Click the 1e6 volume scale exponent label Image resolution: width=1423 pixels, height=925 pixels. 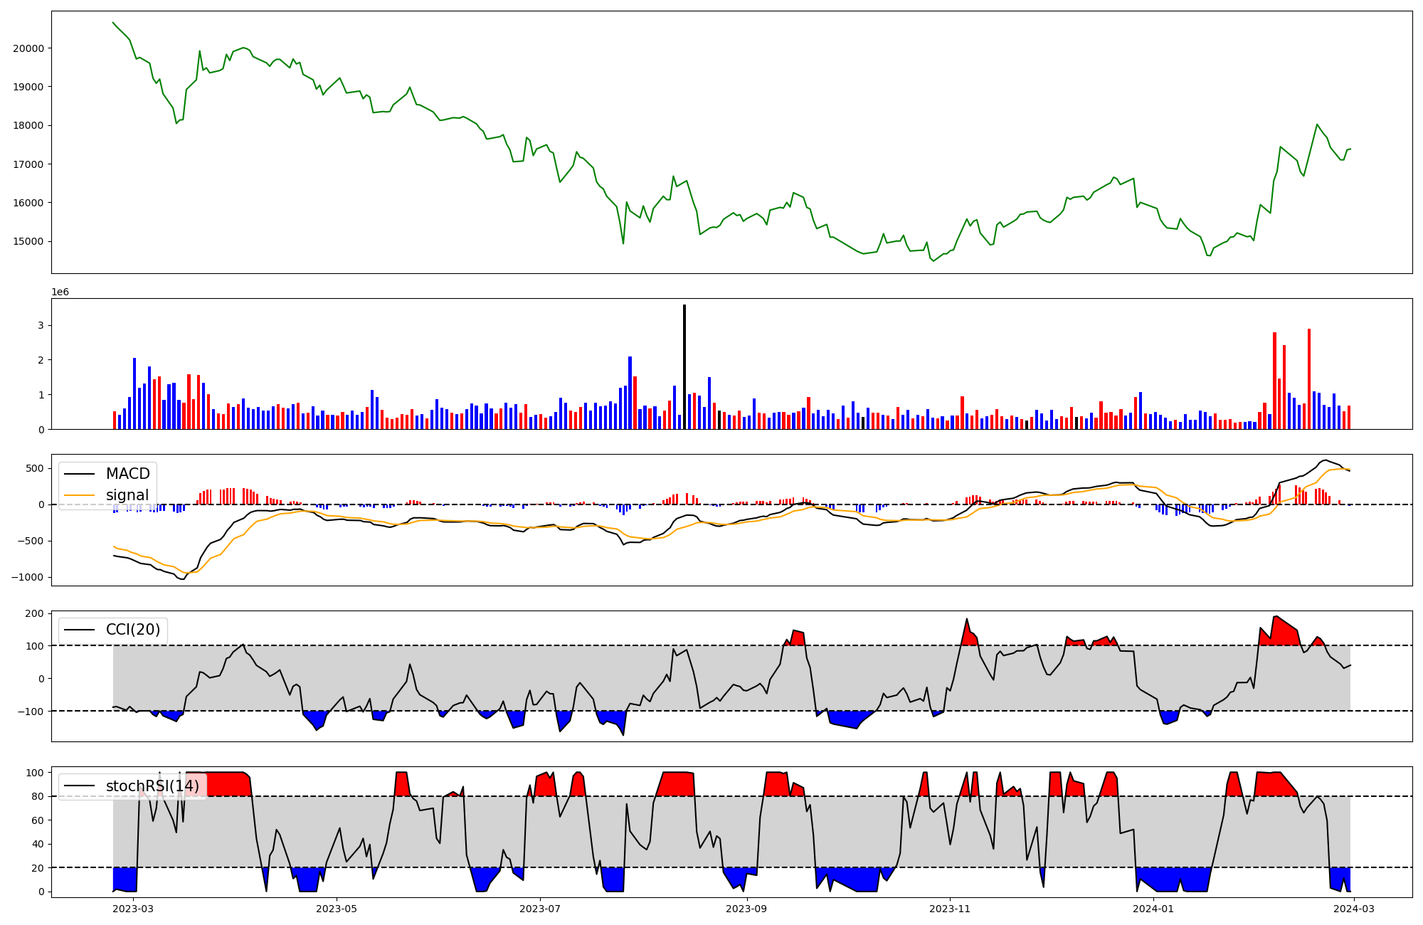[x=60, y=292]
